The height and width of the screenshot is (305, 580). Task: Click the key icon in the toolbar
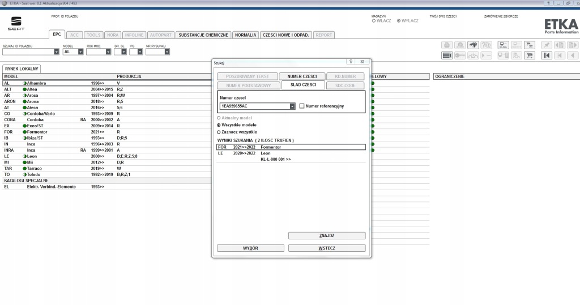click(x=460, y=55)
